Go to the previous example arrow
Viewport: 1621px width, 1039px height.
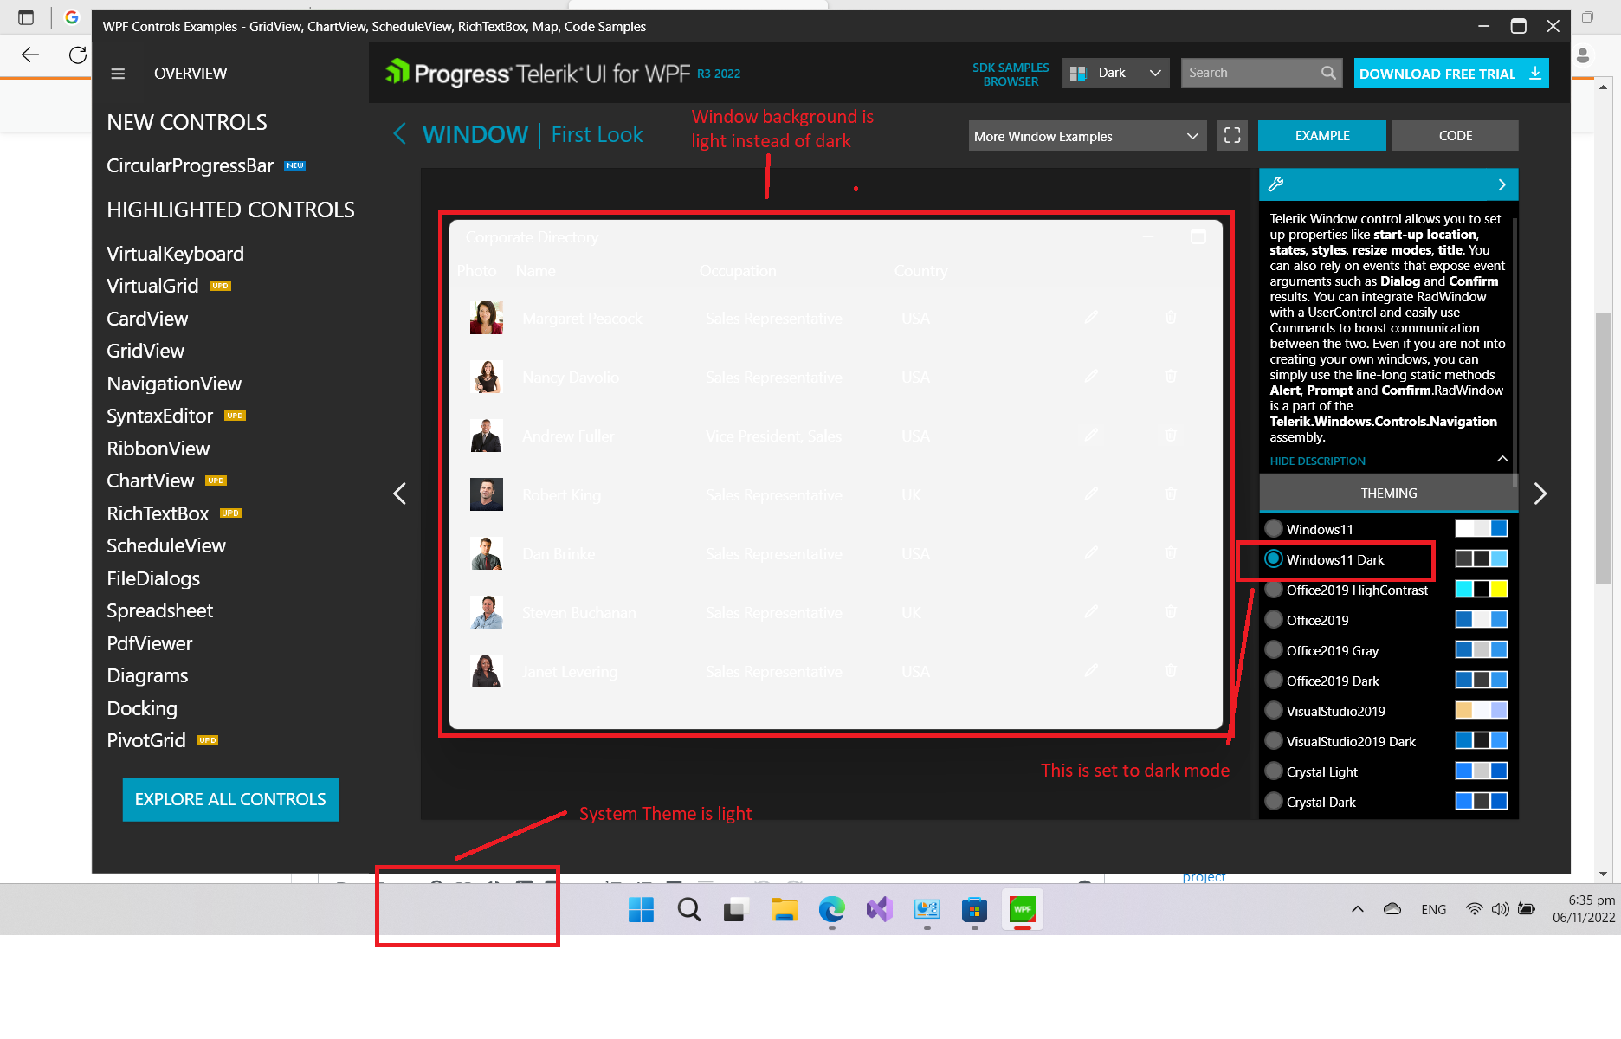click(399, 494)
